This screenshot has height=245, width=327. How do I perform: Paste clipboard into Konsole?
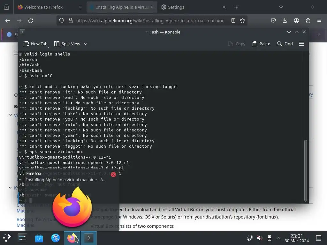point(261,44)
